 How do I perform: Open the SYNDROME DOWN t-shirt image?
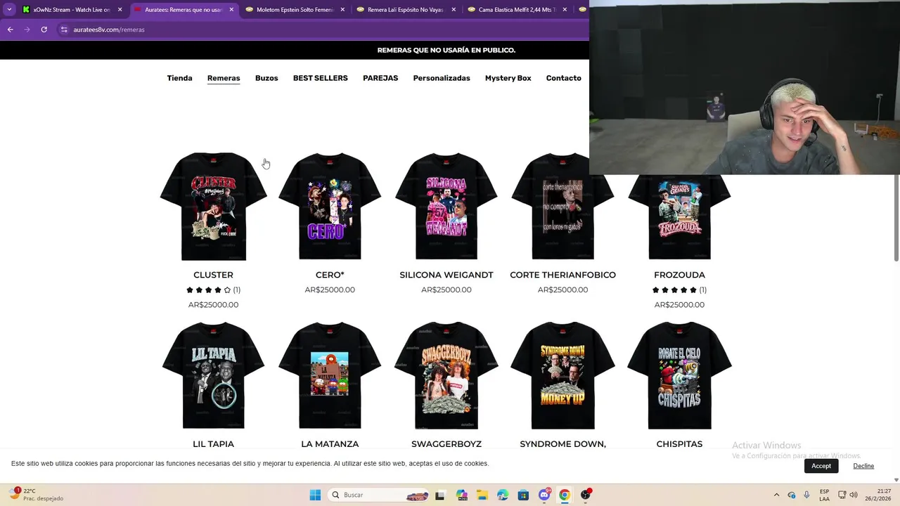(x=562, y=375)
